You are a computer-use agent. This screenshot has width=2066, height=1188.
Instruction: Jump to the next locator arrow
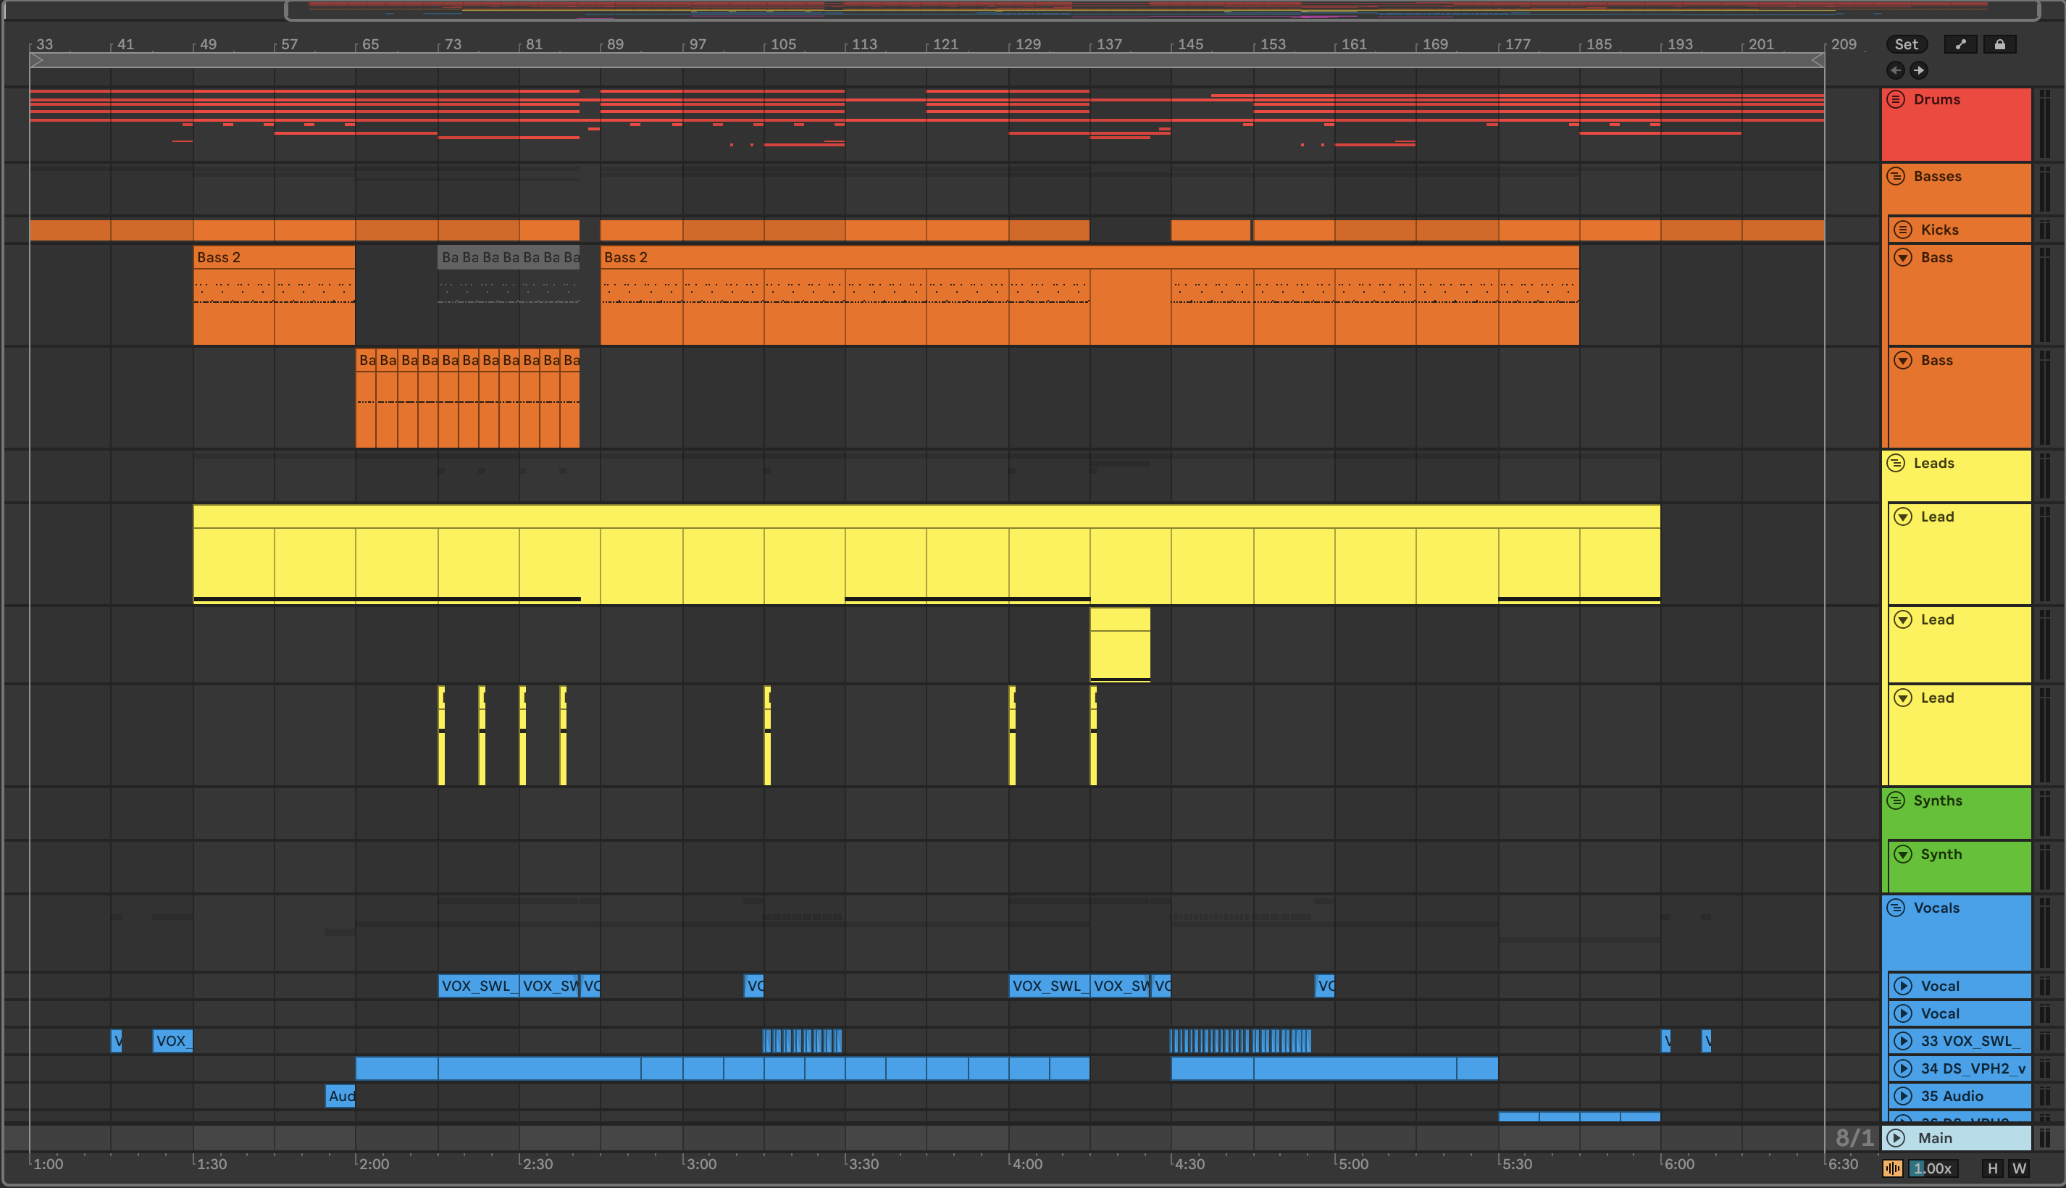click(x=1918, y=70)
